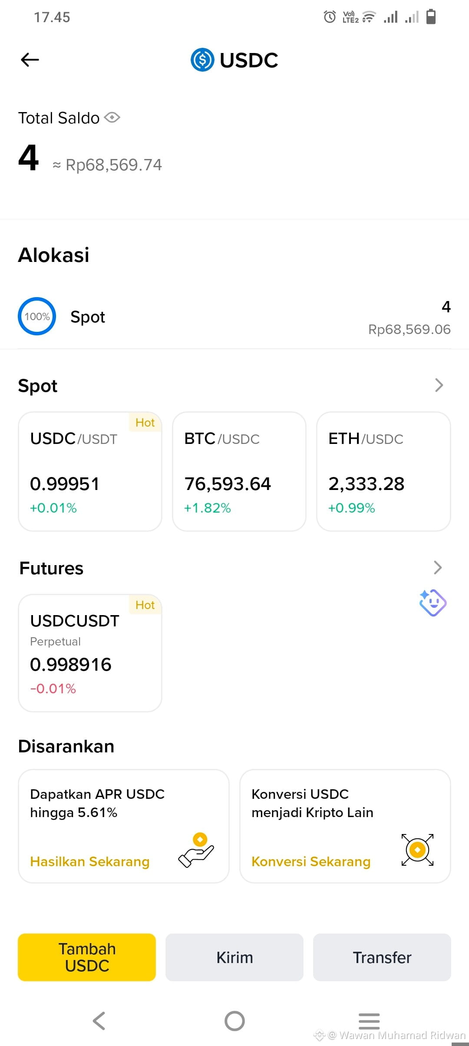Screen dimensions: 469x1046
Task: Open the USDCUSDT Perpetual futures card
Action: [90, 653]
